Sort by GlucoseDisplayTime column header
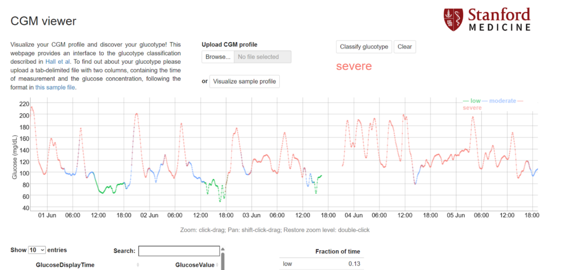Image resolution: width=563 pixels, height=270 pixels. [65, 265]
